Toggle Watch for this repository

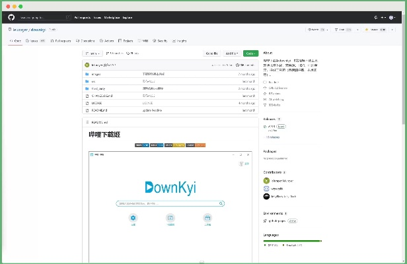[x=316, y=30]
